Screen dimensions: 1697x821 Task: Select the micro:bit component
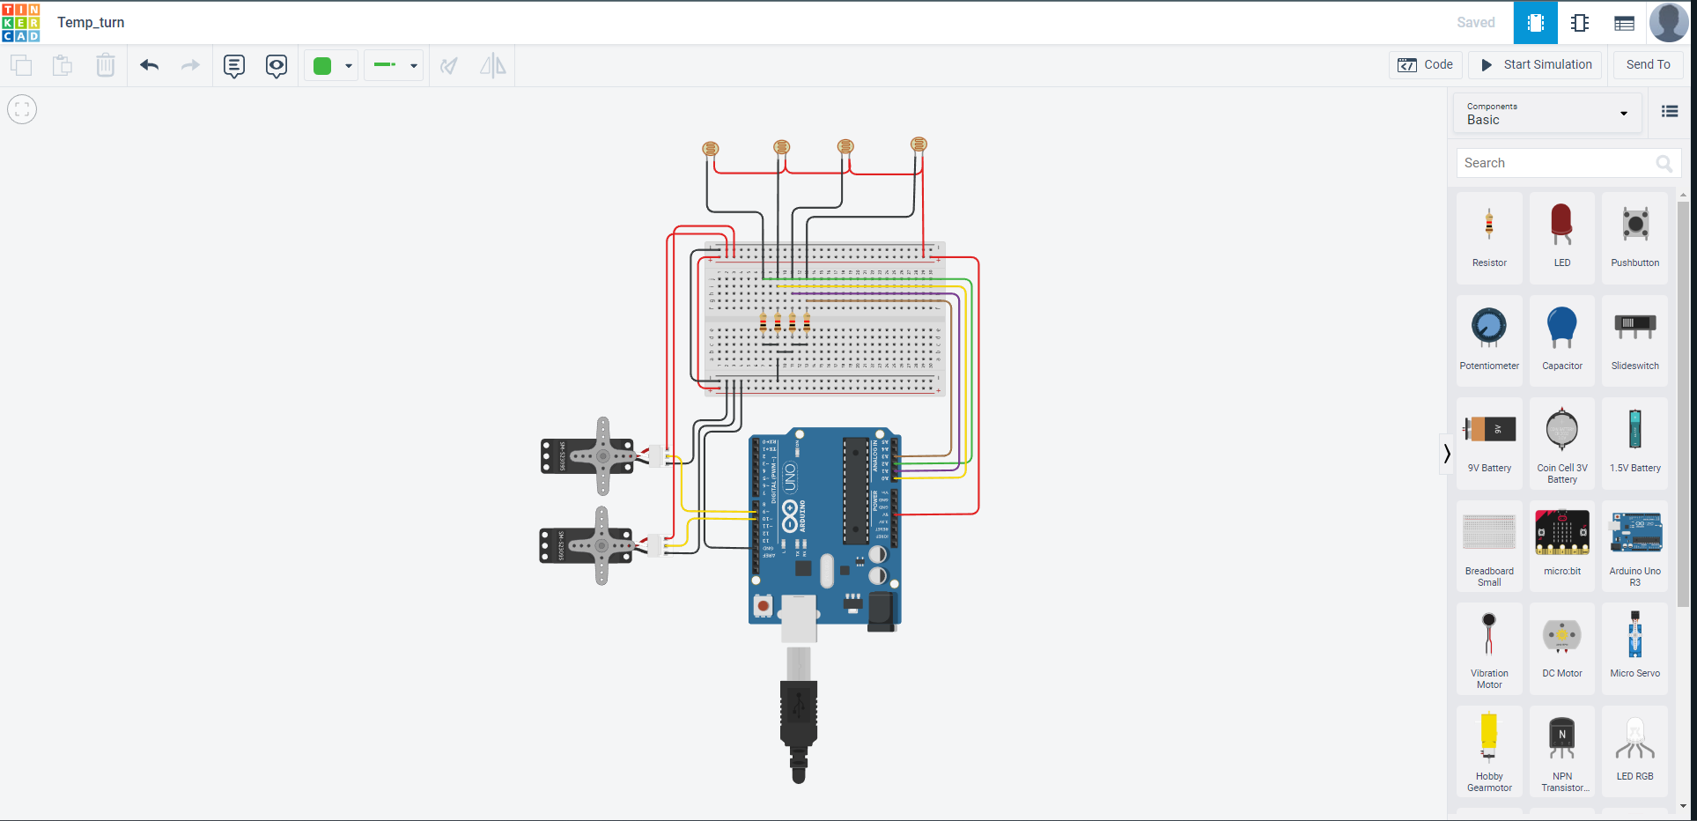click(x=1562, y=545)
